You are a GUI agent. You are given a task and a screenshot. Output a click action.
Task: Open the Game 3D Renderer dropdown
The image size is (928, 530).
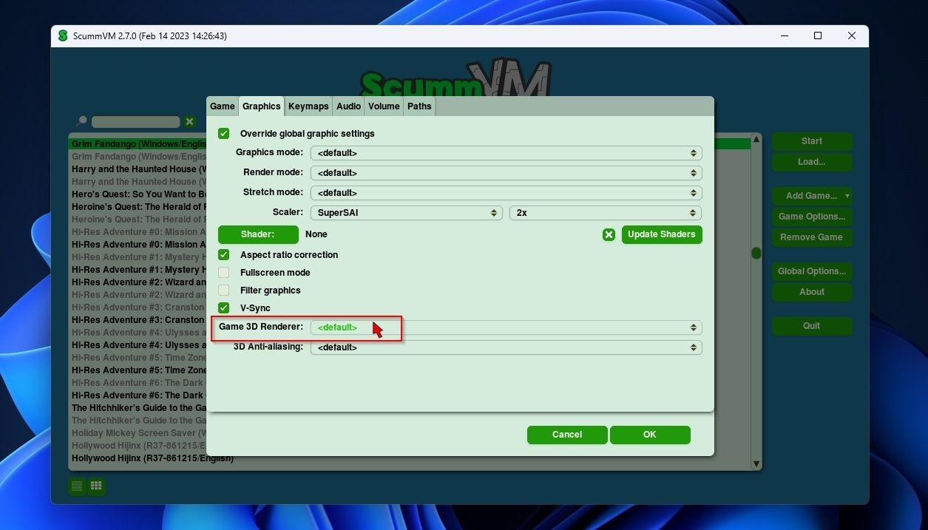point(506,327)
